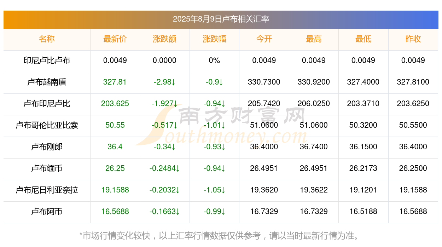This screenshot has width=442, height=247.
Task: Select the 印尼卢比卢布 row name
Action: coord(47,61)
